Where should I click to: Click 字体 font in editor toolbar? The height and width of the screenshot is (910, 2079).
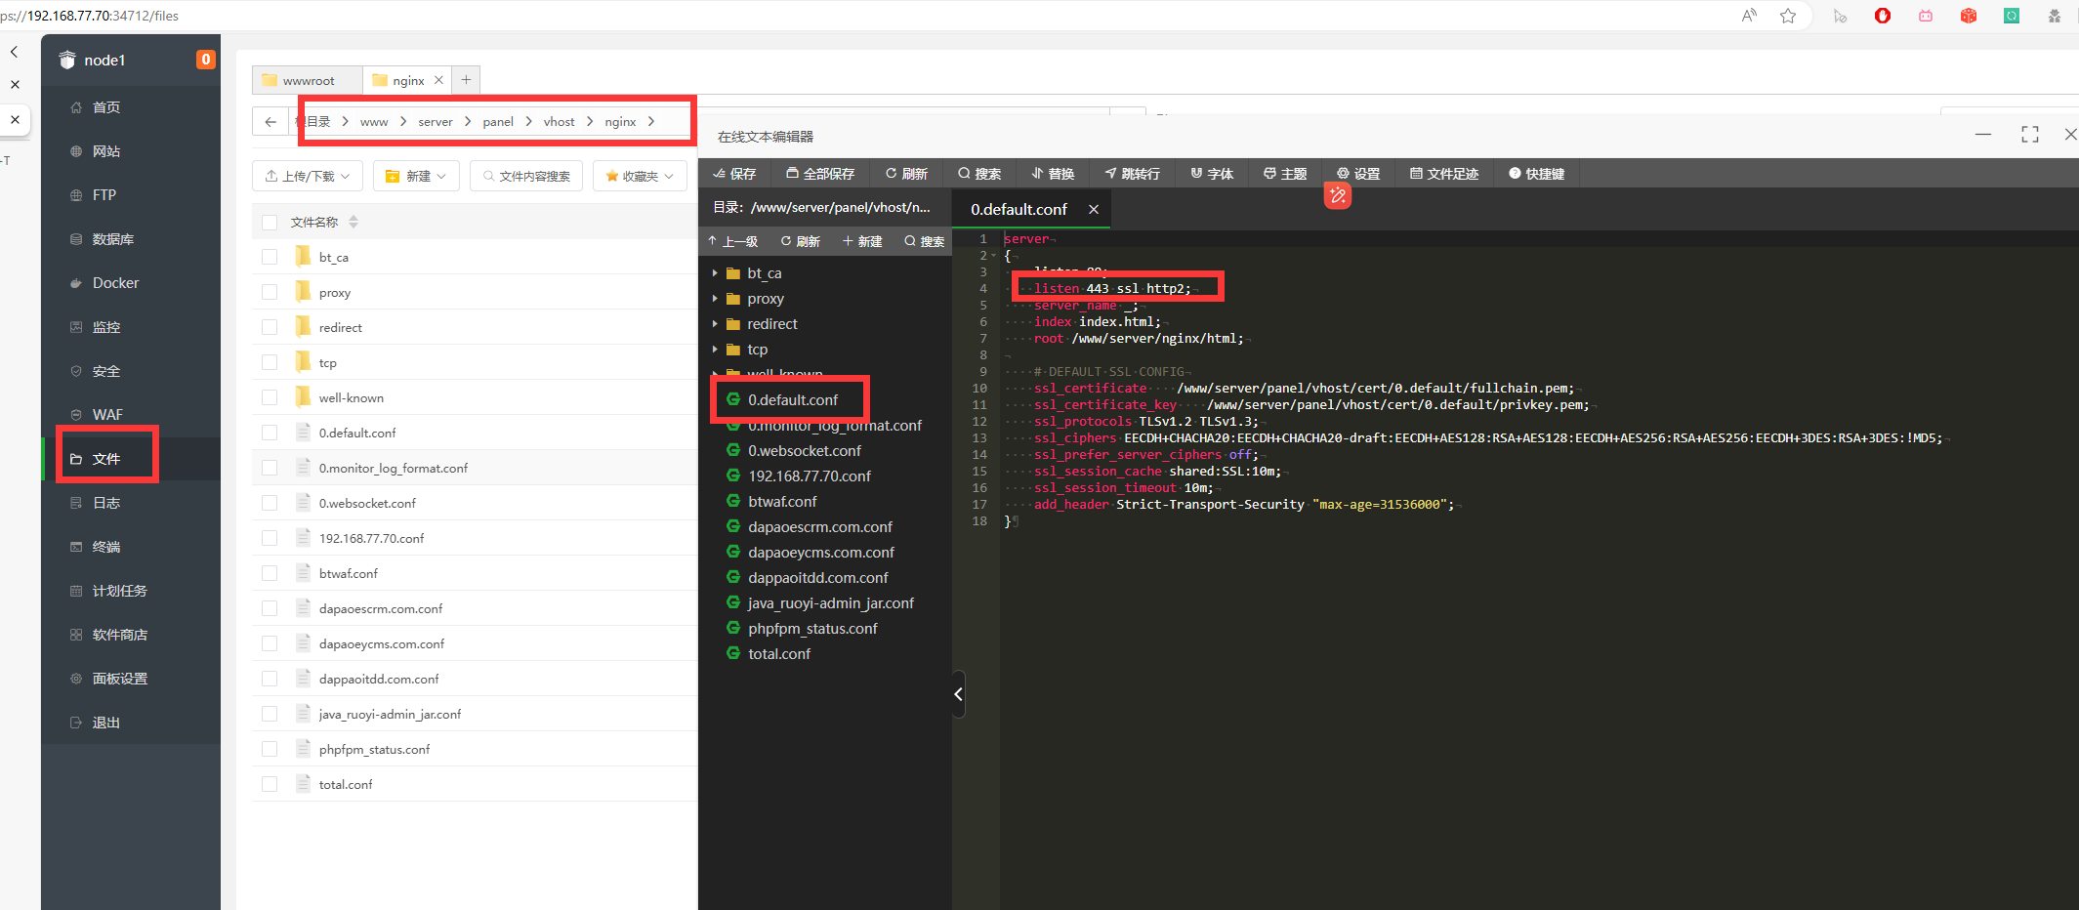(x=1212, y=174)
